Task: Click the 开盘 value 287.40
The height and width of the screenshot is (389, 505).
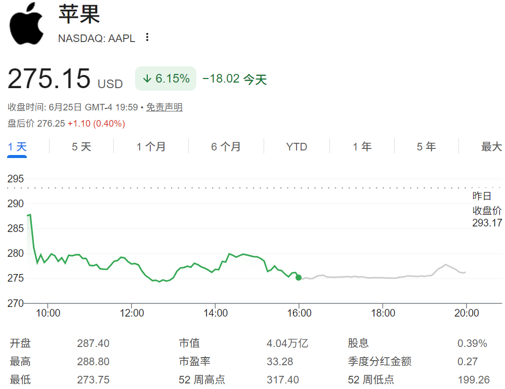Action: click(94, 343)
